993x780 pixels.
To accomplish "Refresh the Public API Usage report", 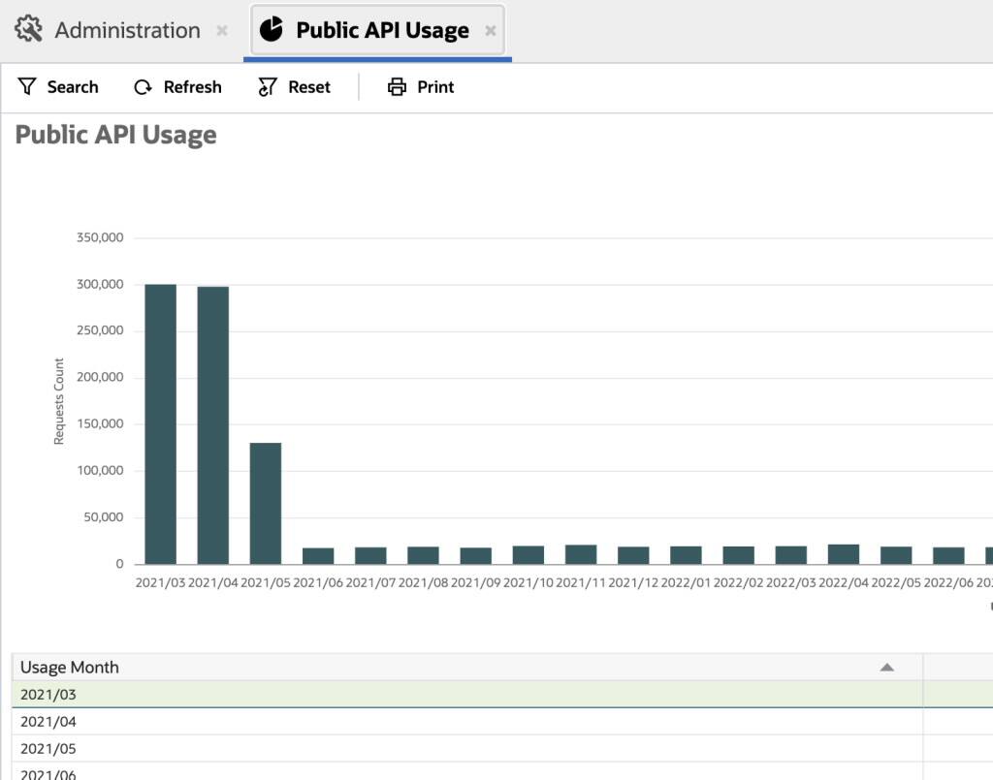I will pos(178,87).
